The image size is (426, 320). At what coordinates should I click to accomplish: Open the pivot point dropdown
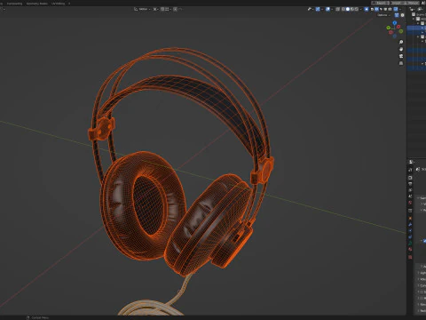point(156,9)
